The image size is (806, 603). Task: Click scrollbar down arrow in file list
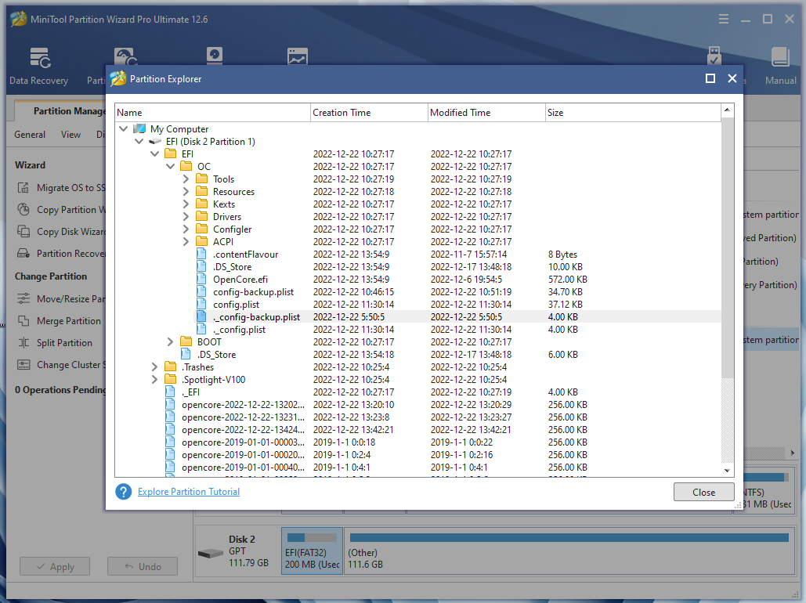(x=727, y=471)
